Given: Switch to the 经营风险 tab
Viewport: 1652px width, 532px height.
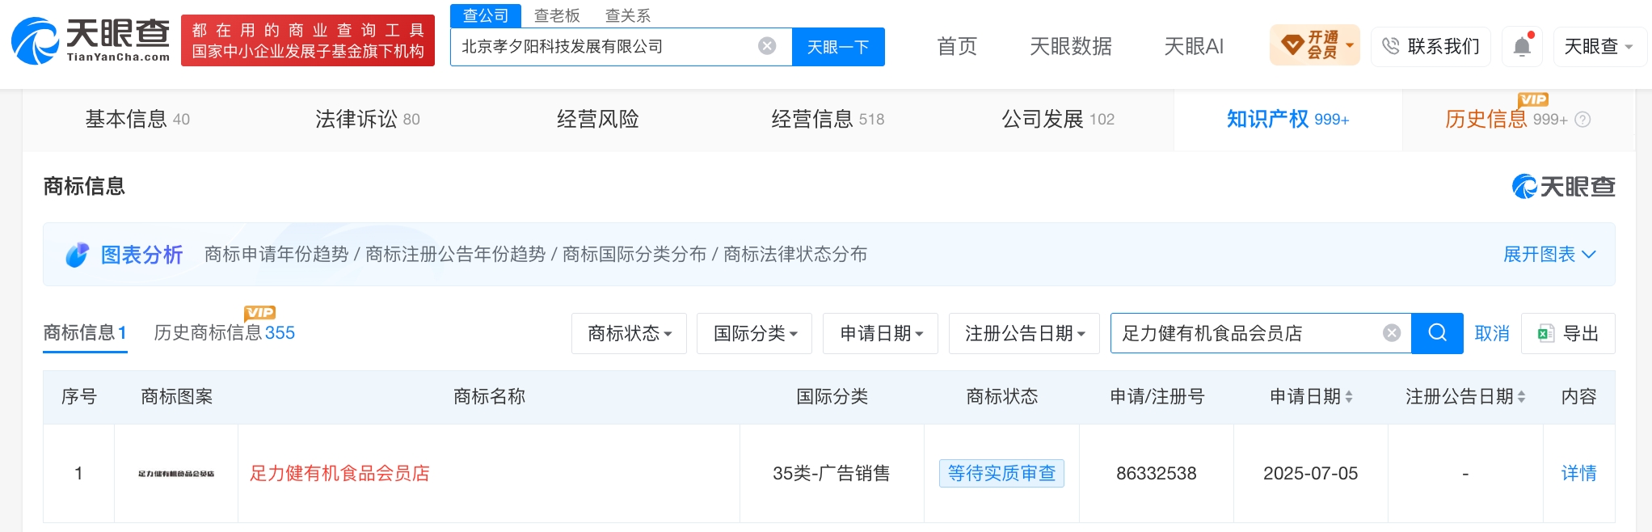Looking at the screenshot, I should 598,120.
